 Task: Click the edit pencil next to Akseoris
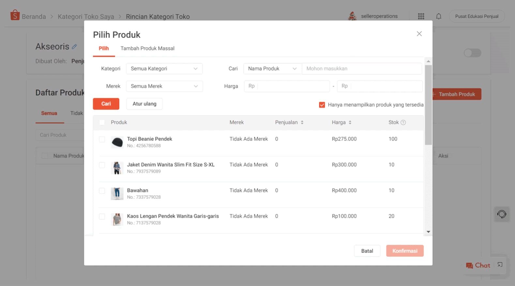[74, 47]
